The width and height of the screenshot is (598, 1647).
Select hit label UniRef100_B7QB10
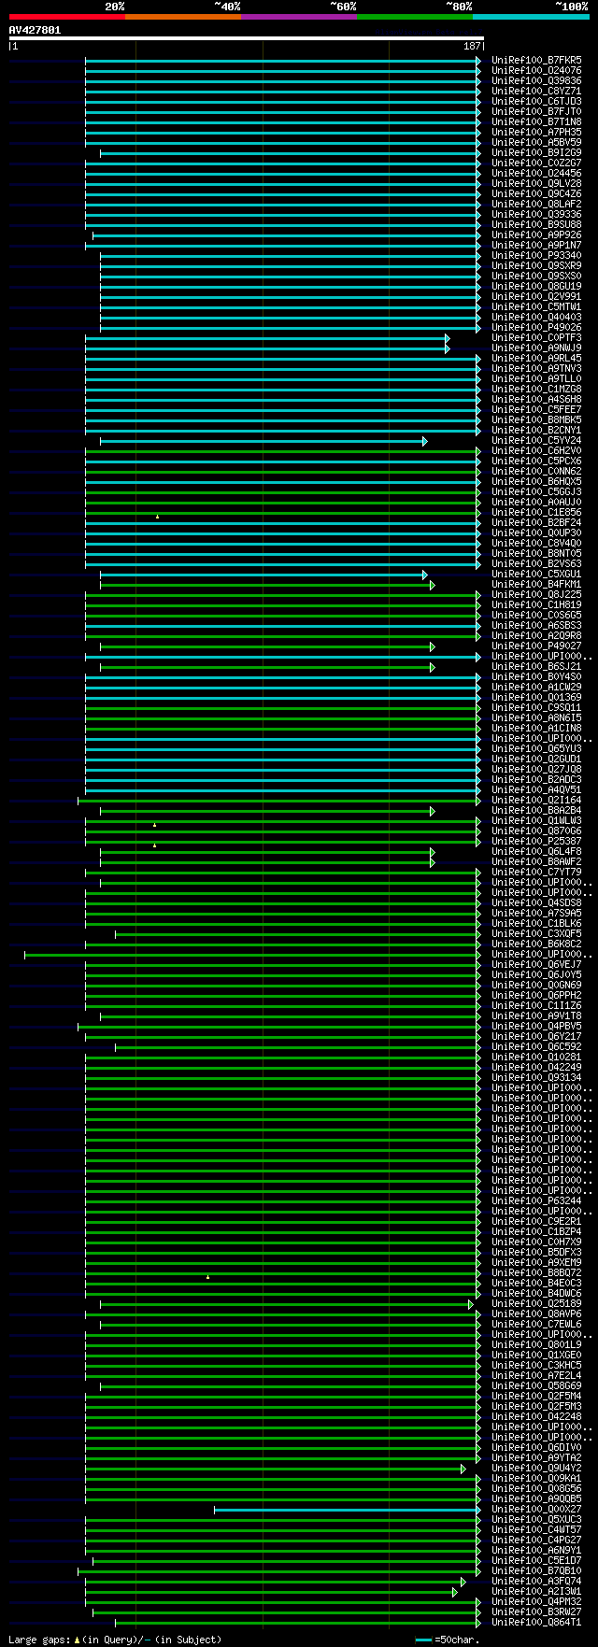tap(536, 1571)
